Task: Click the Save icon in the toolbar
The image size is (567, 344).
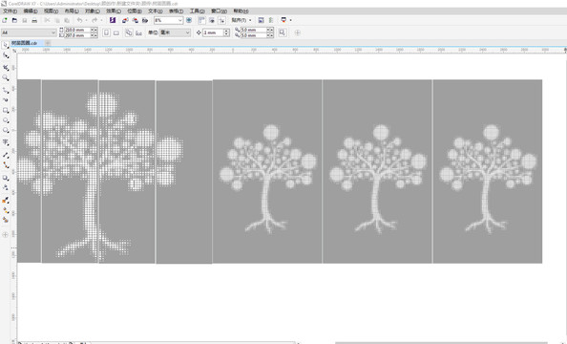Action: click(x=25, y=20)
